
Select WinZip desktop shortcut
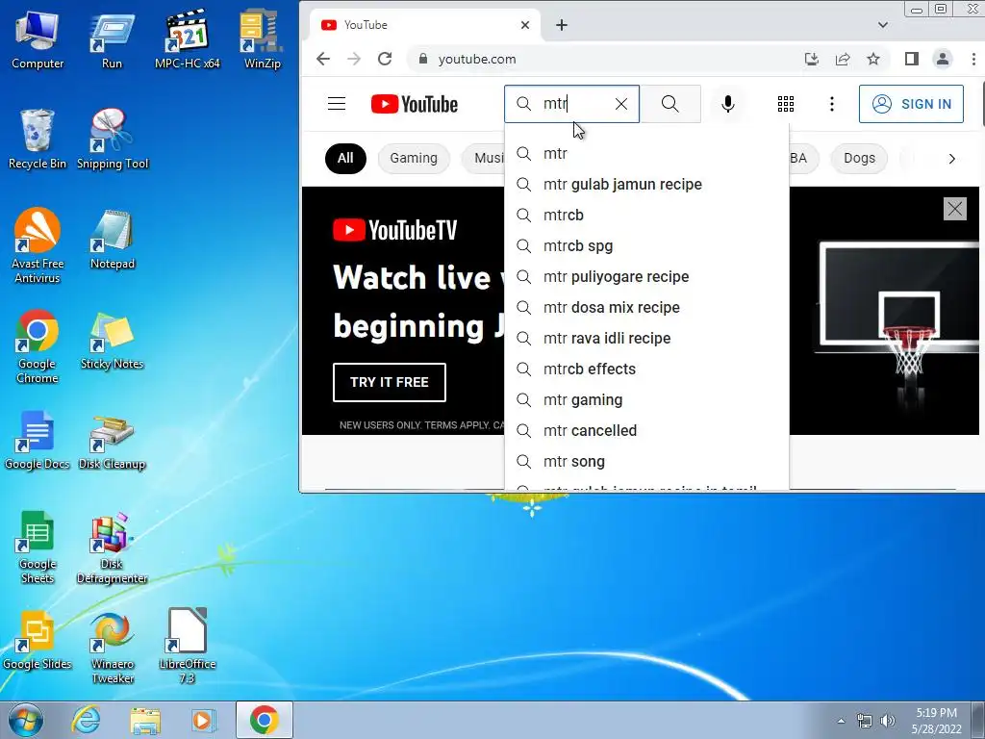[x=262, y=38]
